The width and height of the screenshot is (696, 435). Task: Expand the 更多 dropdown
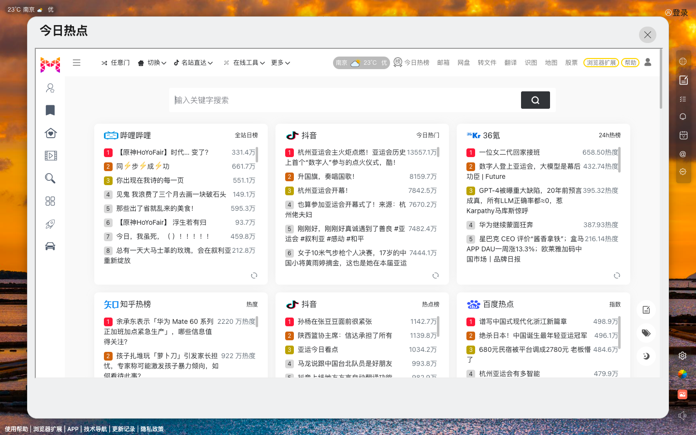[280, 63]
